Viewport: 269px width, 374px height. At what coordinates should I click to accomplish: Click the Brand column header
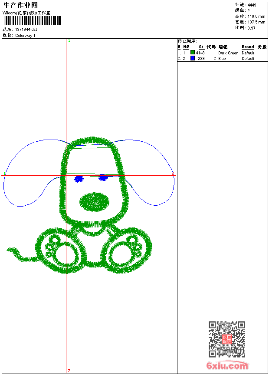[248, 47]
